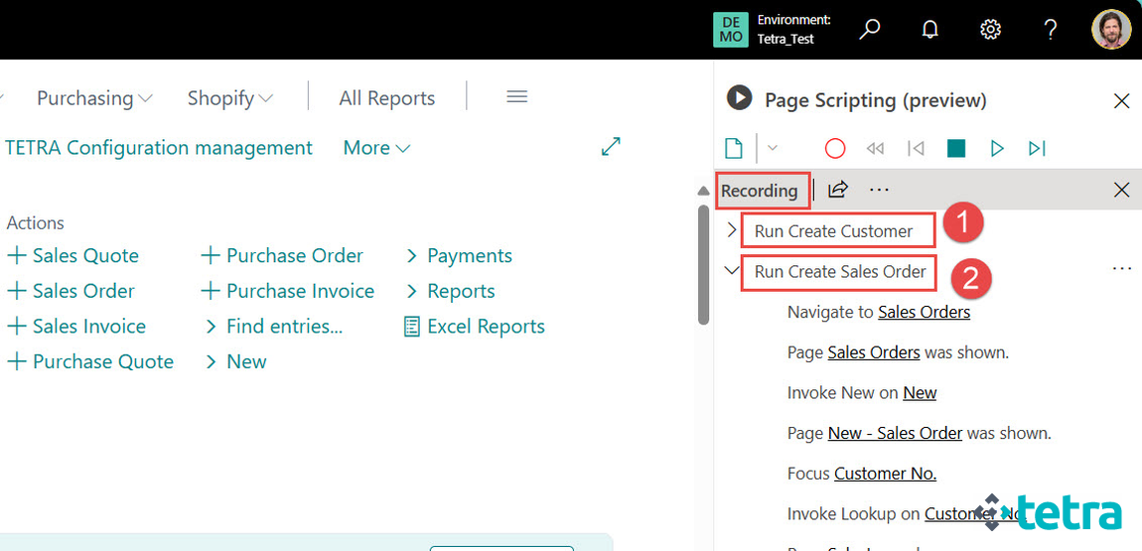Collapse the Run Create Sales Order step
The image size is (1142, 551).
coord(732,271)
